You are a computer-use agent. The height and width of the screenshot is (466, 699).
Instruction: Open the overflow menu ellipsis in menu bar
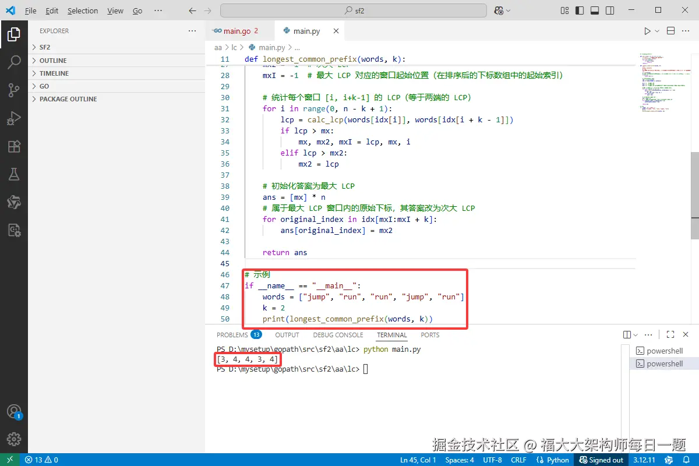tap(158, 10)
